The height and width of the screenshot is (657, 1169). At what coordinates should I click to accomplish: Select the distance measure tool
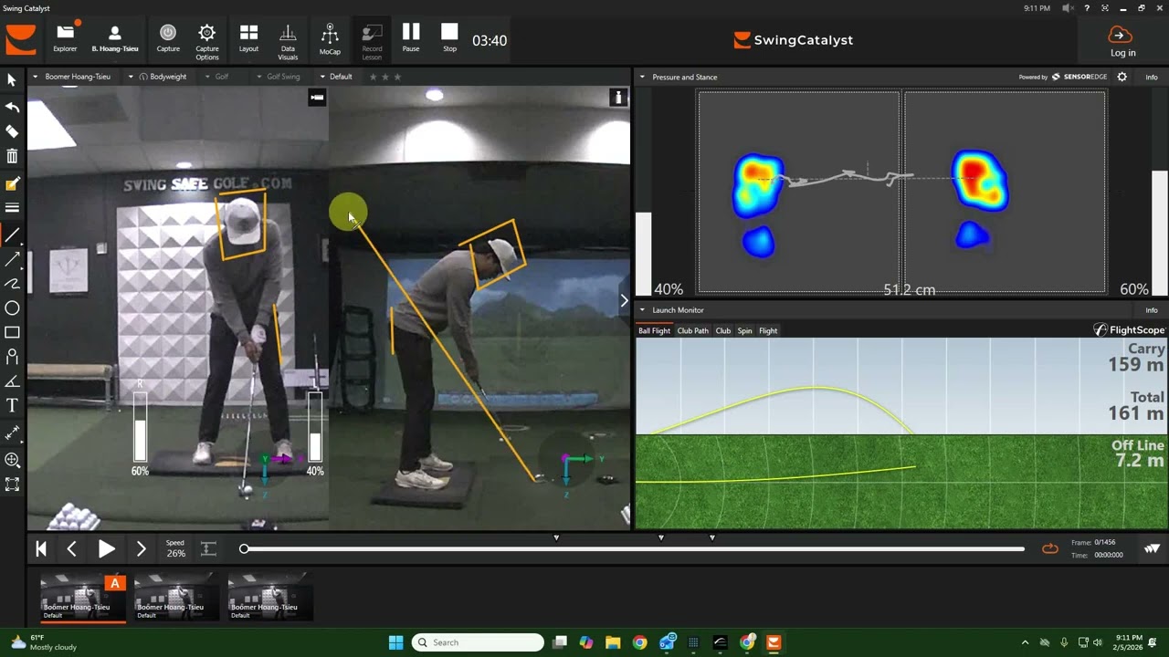(12, 433)
